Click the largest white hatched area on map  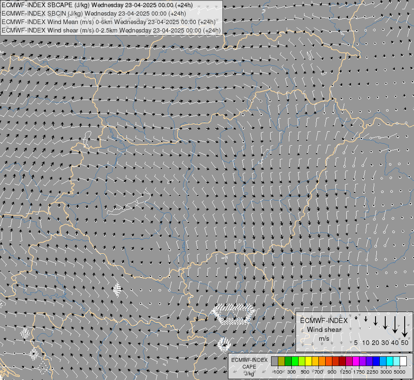233,314
